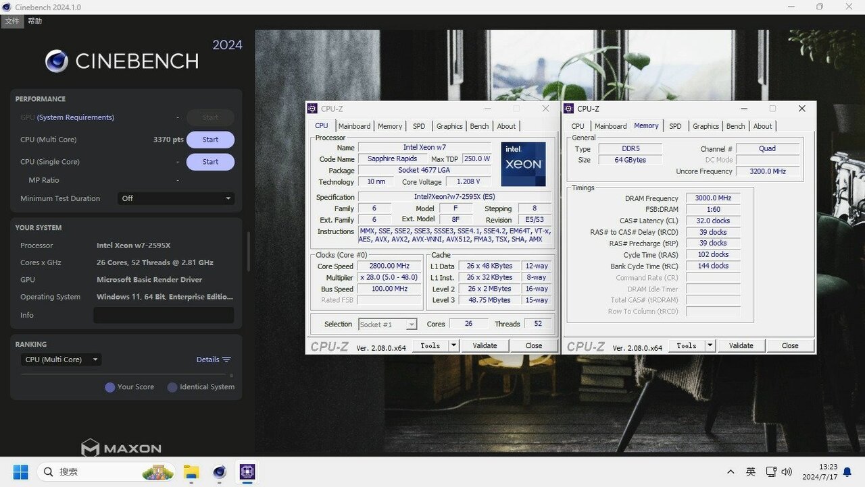Screen dimensions: 865x487
Task: Click the GPU System Requirements link
Action: pos(75,117)
